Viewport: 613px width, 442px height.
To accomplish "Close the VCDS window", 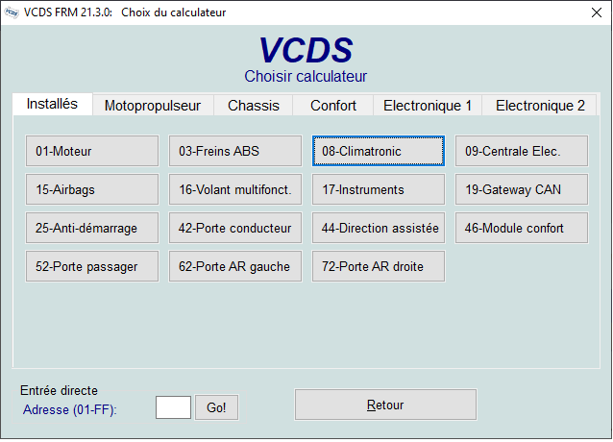I will 597,12.
